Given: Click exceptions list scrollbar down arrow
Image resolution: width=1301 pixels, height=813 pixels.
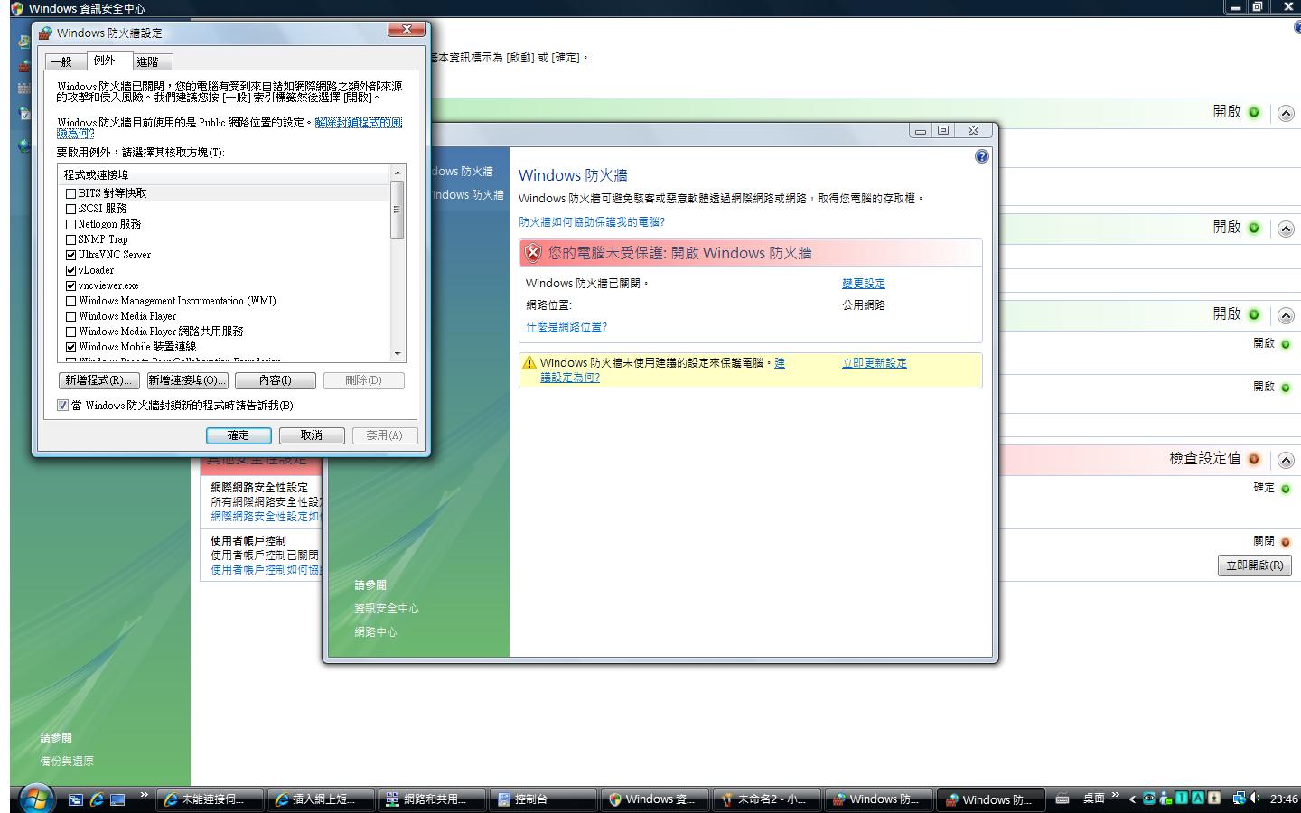Looking at the screenshot, I should 398,354.
